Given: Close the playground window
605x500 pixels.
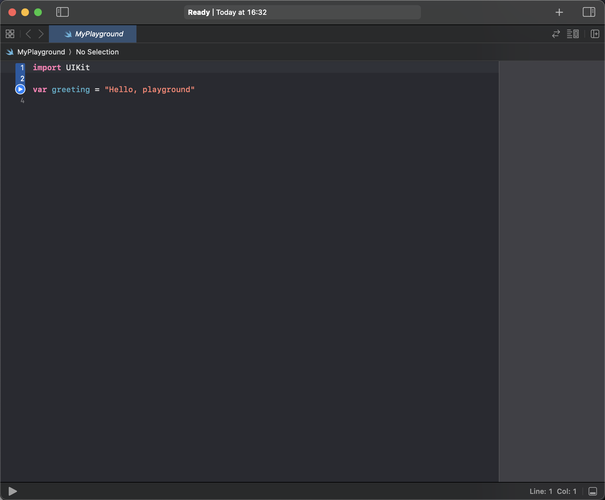Looking at the screenshot, I should [12, 12].
